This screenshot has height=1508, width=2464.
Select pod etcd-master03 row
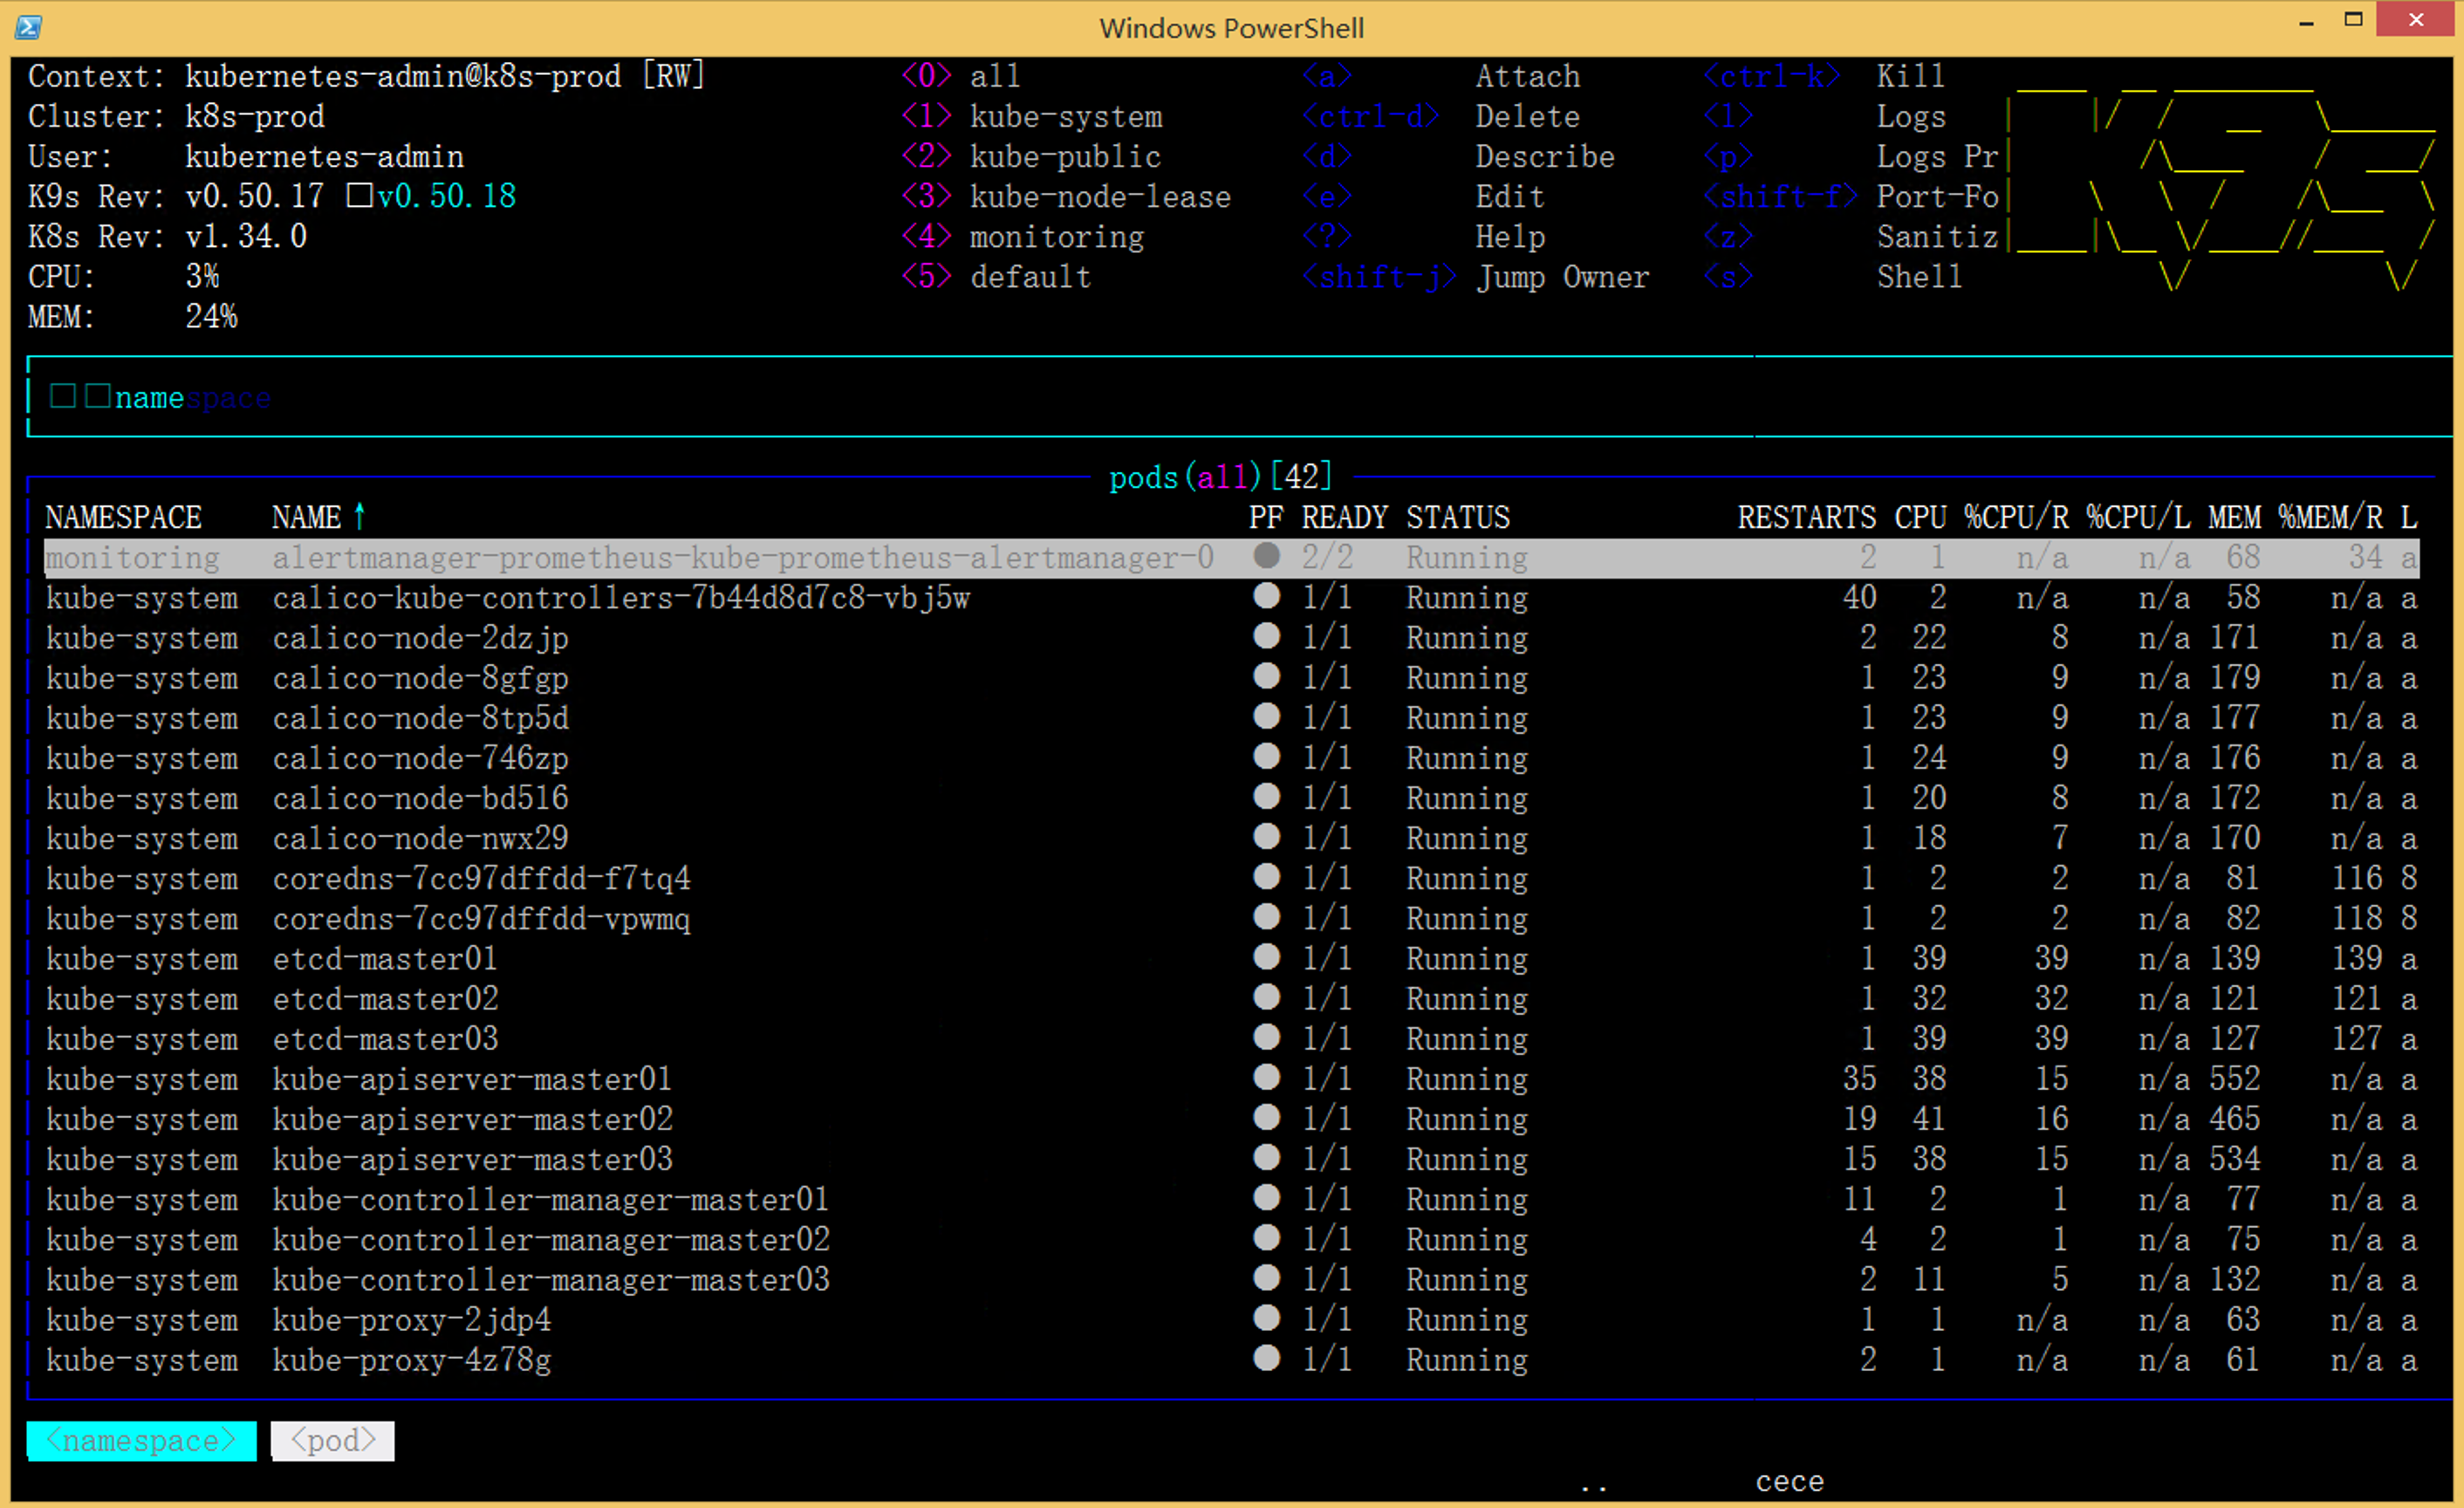click(1231, 1038)
